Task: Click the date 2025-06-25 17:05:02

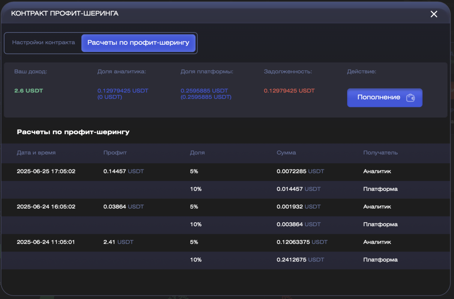Action: tap(46, 171)
